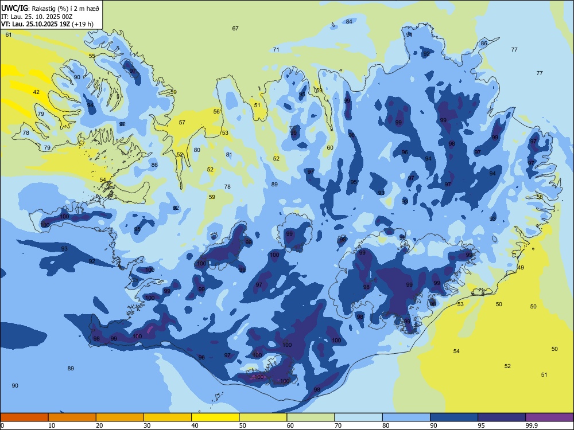Click the map value '81' in the northwest interior
Screen dimensions: 574x430
click(229, 155)
